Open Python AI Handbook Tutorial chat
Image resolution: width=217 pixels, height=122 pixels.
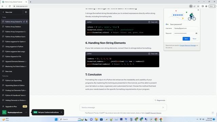pyautogui.click(x=15, y=95)
